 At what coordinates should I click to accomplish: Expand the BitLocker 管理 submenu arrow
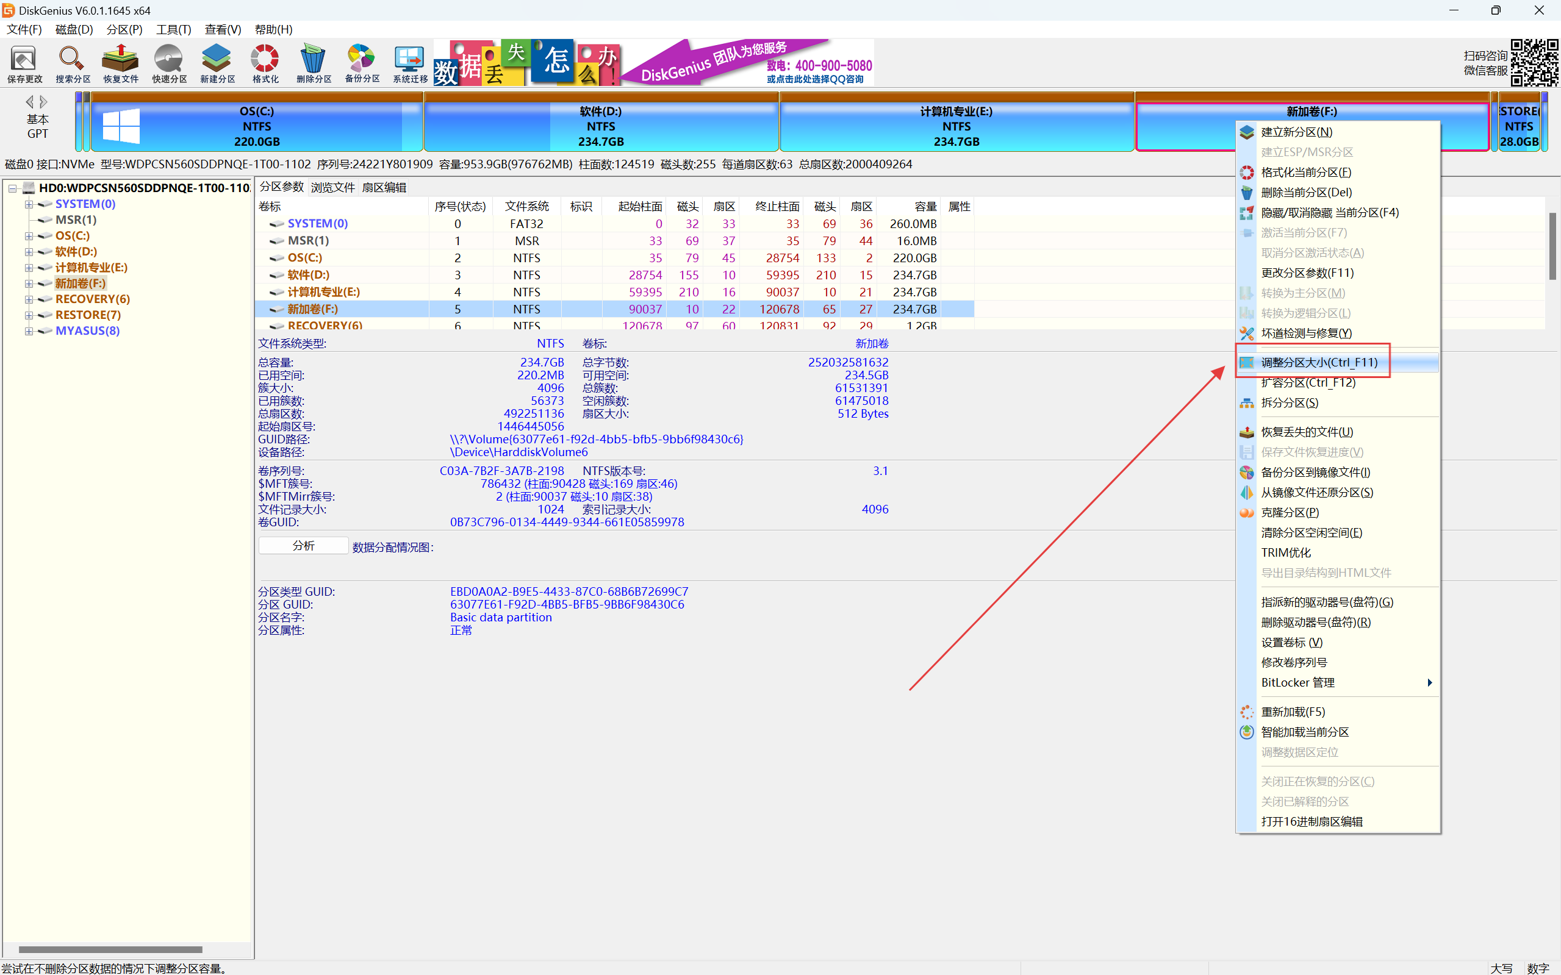pos(1429,683)
